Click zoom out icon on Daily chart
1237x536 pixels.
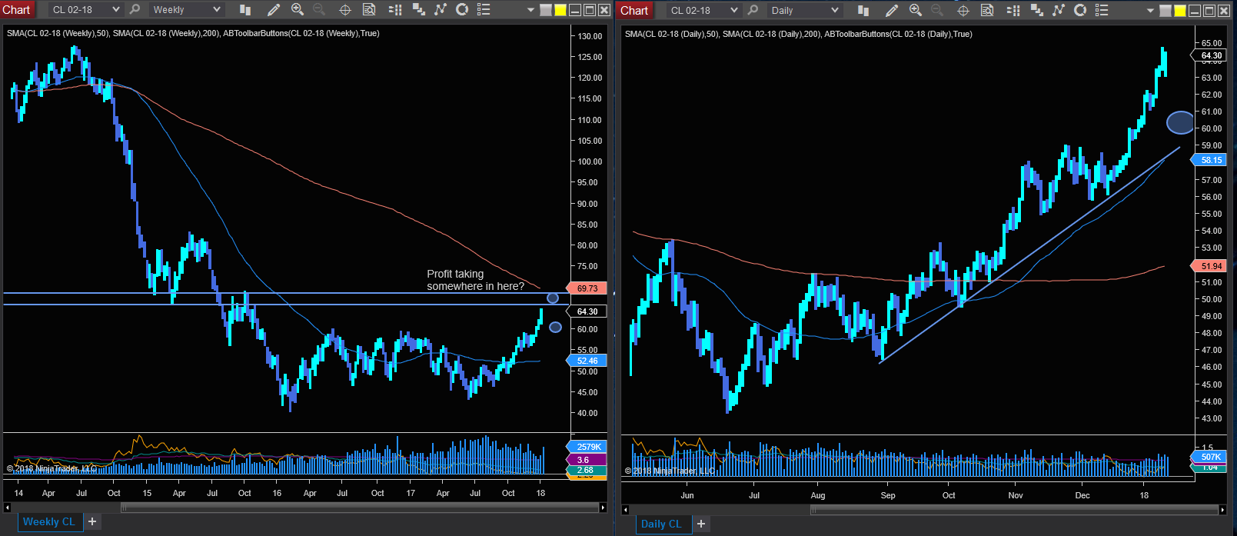[x=937, y=10]
